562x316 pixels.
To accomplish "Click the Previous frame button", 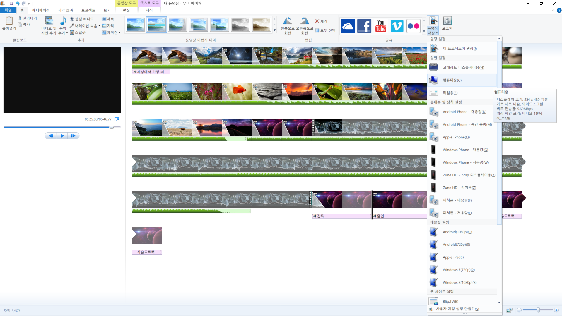I will (x=51, y=136).
